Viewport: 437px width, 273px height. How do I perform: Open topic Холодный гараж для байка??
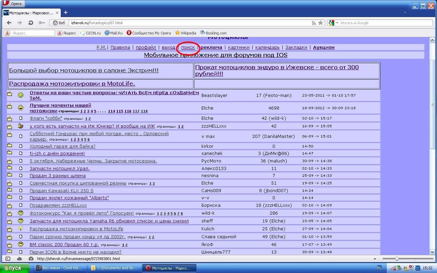tap(62, 146)
